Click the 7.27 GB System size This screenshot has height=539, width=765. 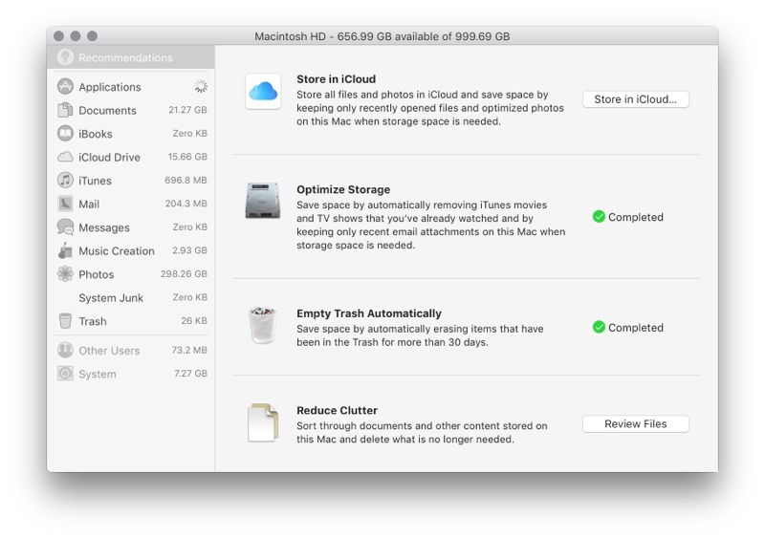[x=190, y=373]
